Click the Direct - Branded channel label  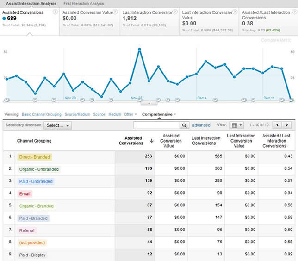(34, 157)
